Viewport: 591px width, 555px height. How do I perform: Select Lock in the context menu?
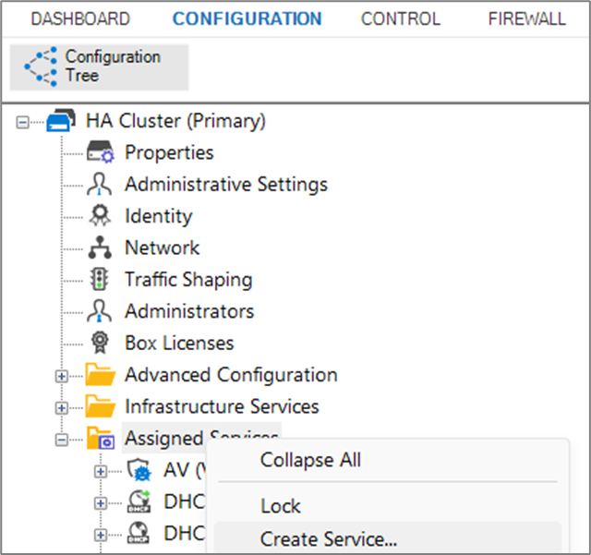281,506
